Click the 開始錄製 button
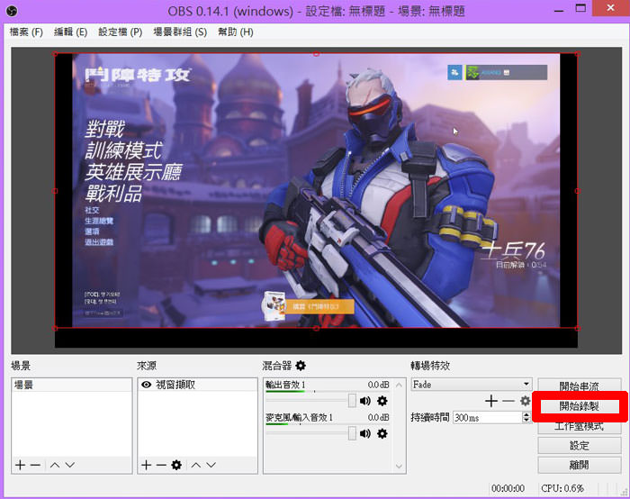The width and height of the screenshot is (630, 499). tap(580, 406)
